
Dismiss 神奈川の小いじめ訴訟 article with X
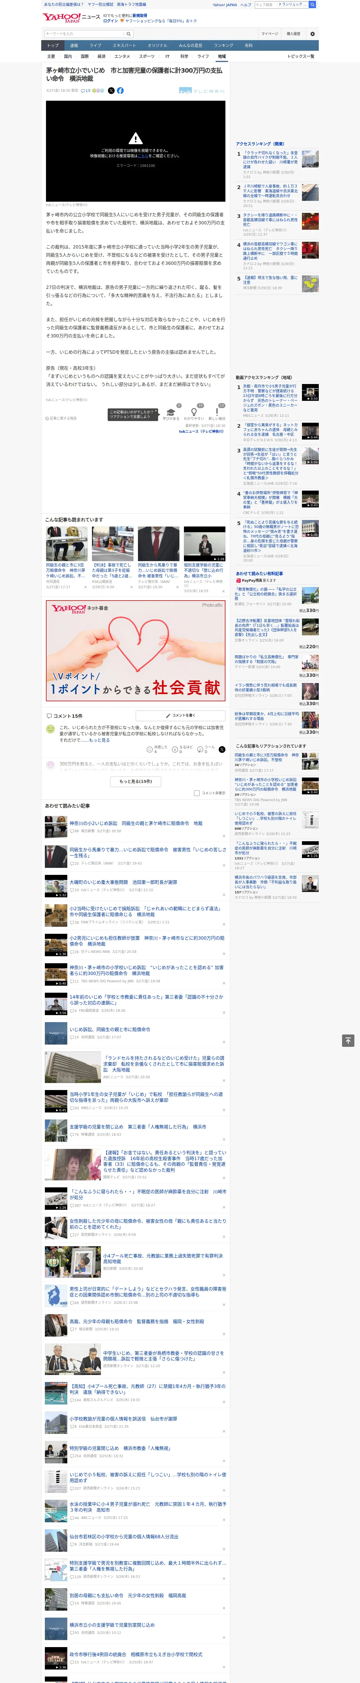click(x=223, y=836)
